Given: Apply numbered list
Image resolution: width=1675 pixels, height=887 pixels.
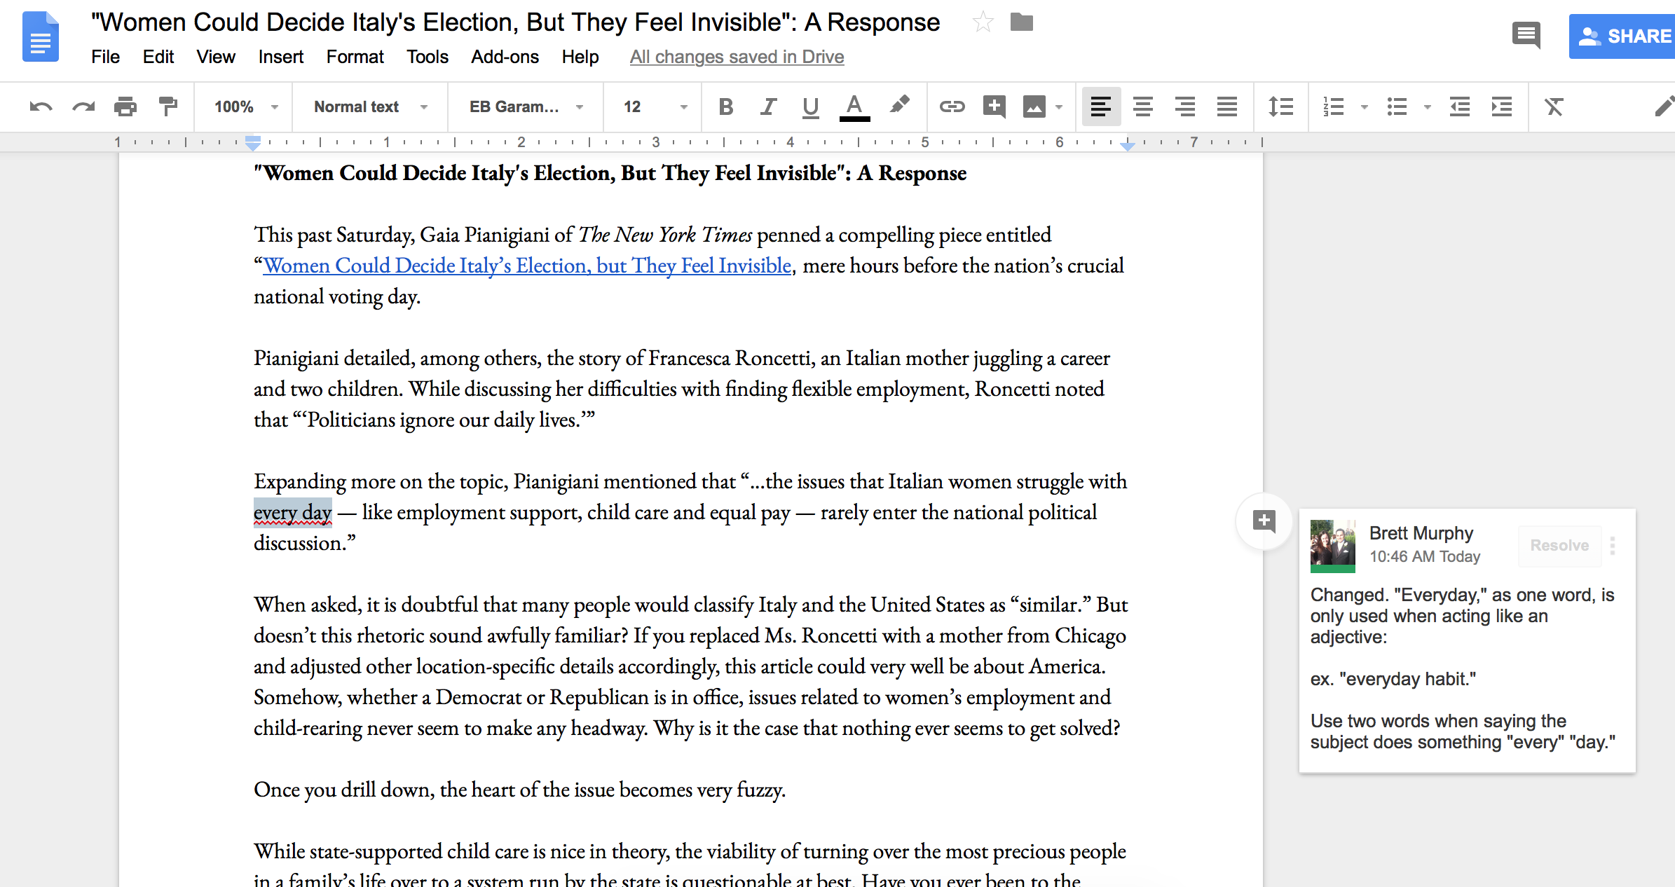Looking at the screenshot, I should (1334, 106).
